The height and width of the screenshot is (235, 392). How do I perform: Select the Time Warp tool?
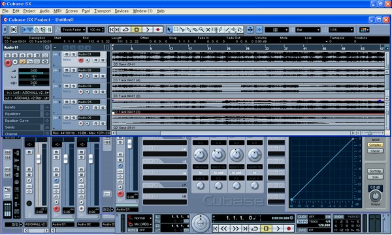214,30
